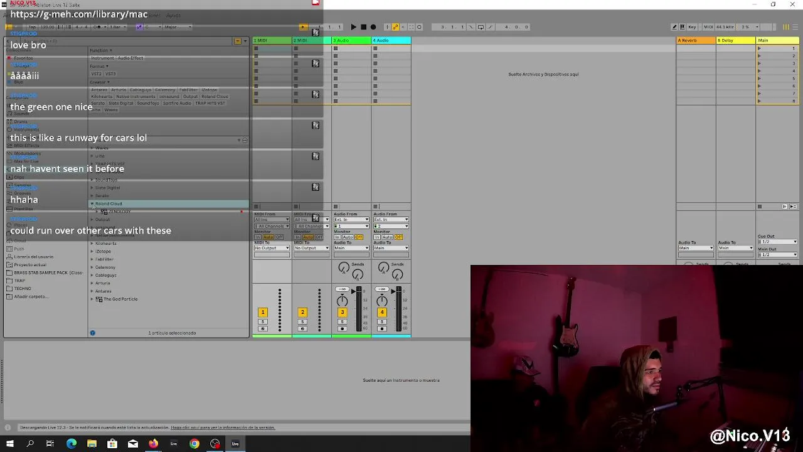Open File Explorer from the taskbar
This screenshot has width=803, height=452.
click(92, 444)
